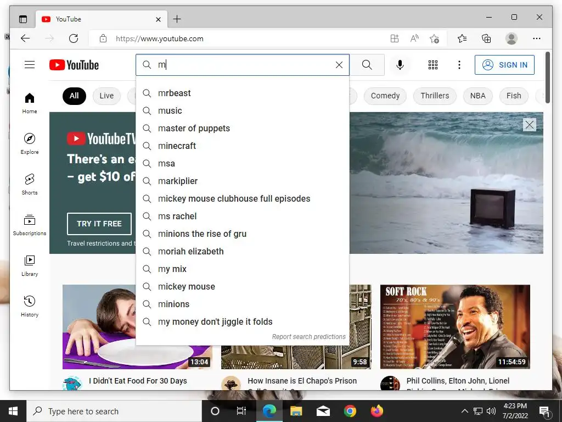
Task: Go to Home in the sidebar
Action: [x=30, y=103]
